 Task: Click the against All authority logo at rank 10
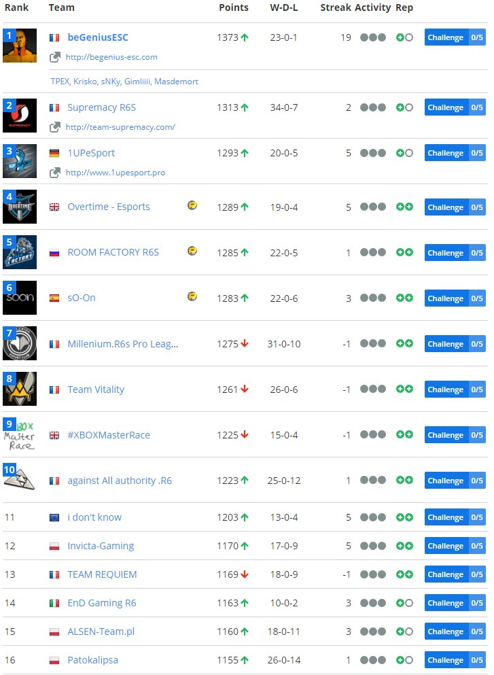20,479
